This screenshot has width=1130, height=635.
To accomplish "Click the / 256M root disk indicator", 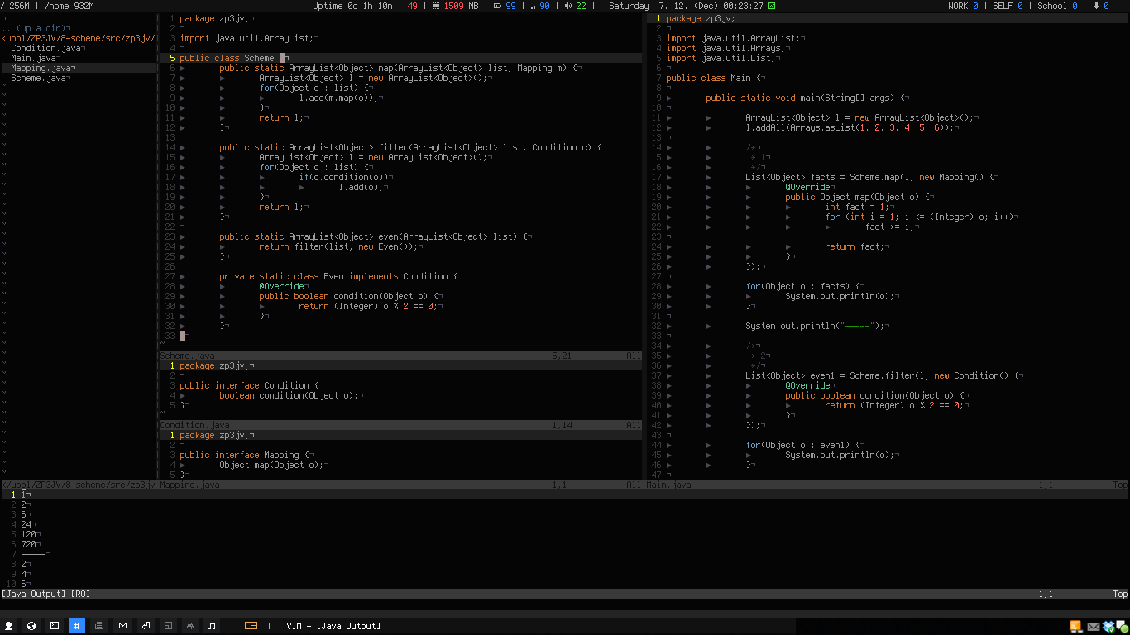I will coord(16,6).
